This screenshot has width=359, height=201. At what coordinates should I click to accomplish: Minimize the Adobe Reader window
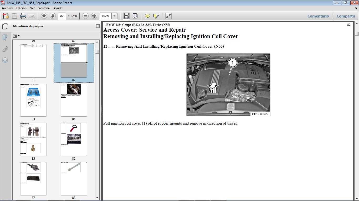point(337,3)
